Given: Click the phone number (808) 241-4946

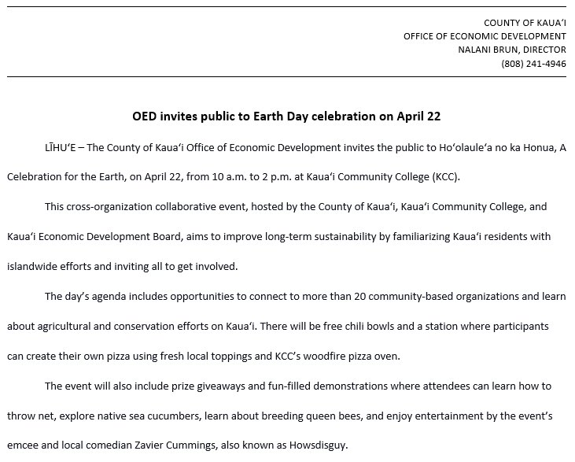Looking at the screenshot, I should [533, 64].
